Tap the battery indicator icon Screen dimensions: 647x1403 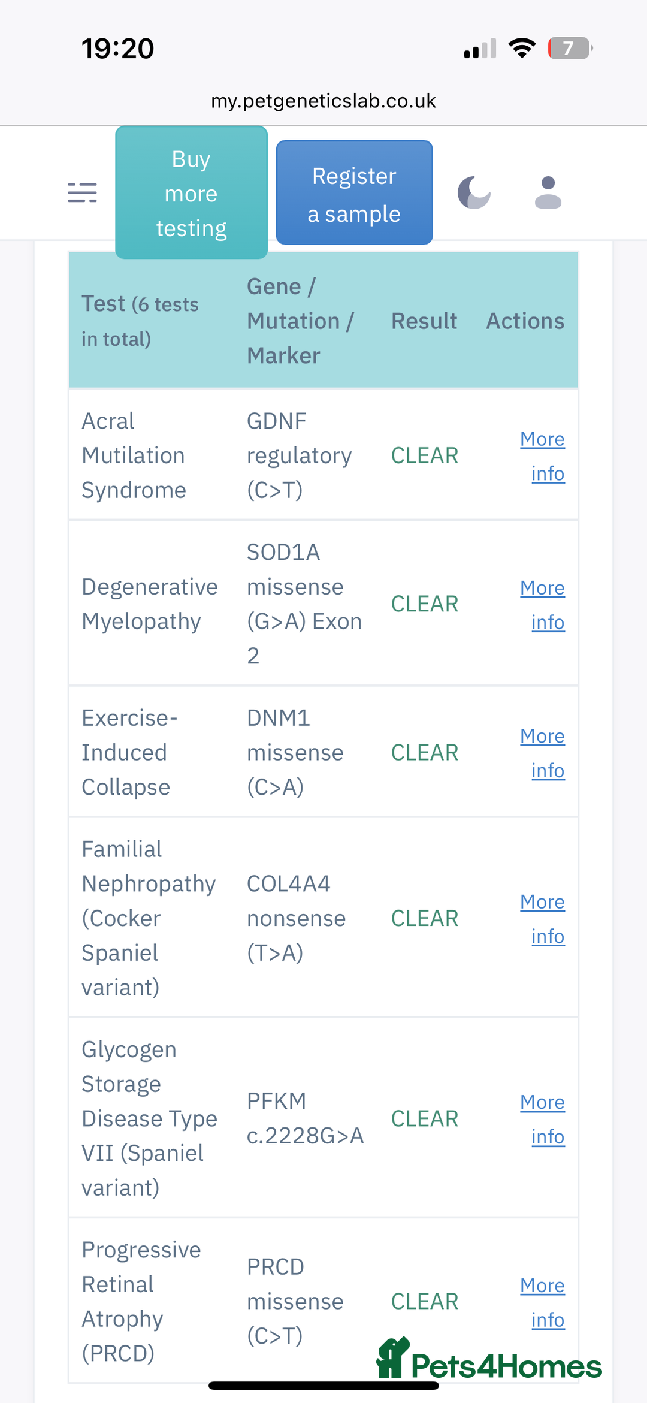[x=570, y=48]
